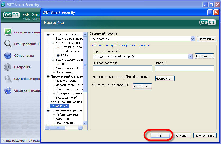The image size is (221, 144).
Task: Click the Профили... button
Action: click(x=206, y=39)
